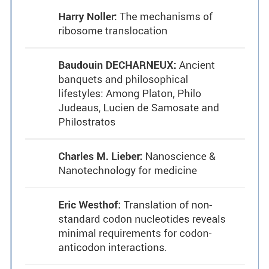This screenshot has width=269, height=269.
Task: Open the talk "The mechanisms of ribosome translocation"
Action: [166, 17]
